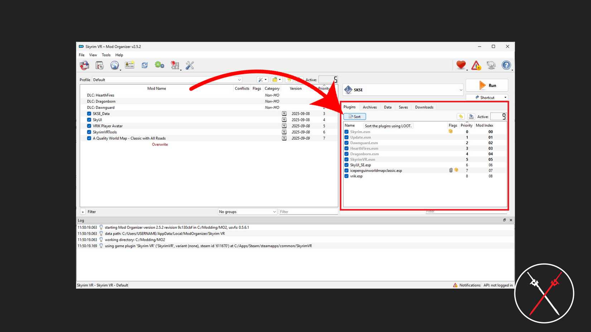Click the Refresh icon in toolbar
This screenshot has width=591, height=332.
pyautogui.click(x=144, y=65)
